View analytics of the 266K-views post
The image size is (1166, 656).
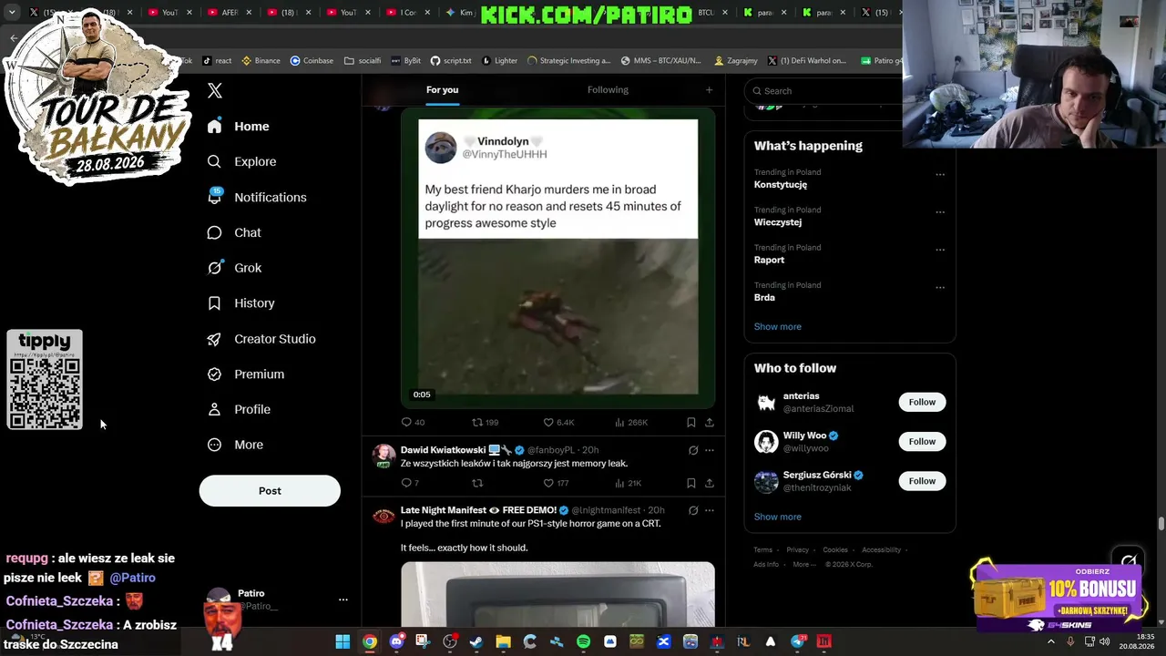coord(631,422)
